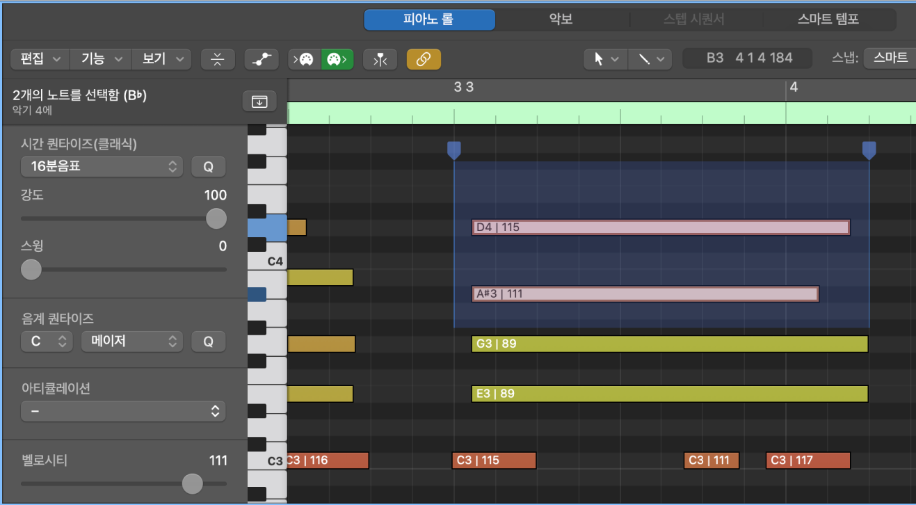Click 2개의 노트를 선택함 header text
This screenshot has width=916, height=505.
click(79, 96)
